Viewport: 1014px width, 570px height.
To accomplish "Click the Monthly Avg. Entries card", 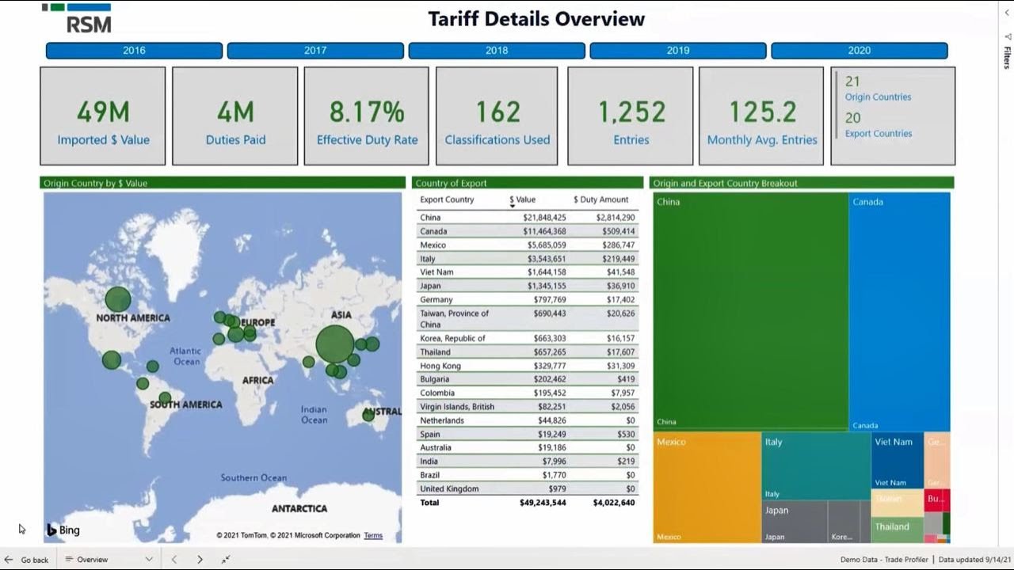I will pyautogui.click(x=762, y=116).
